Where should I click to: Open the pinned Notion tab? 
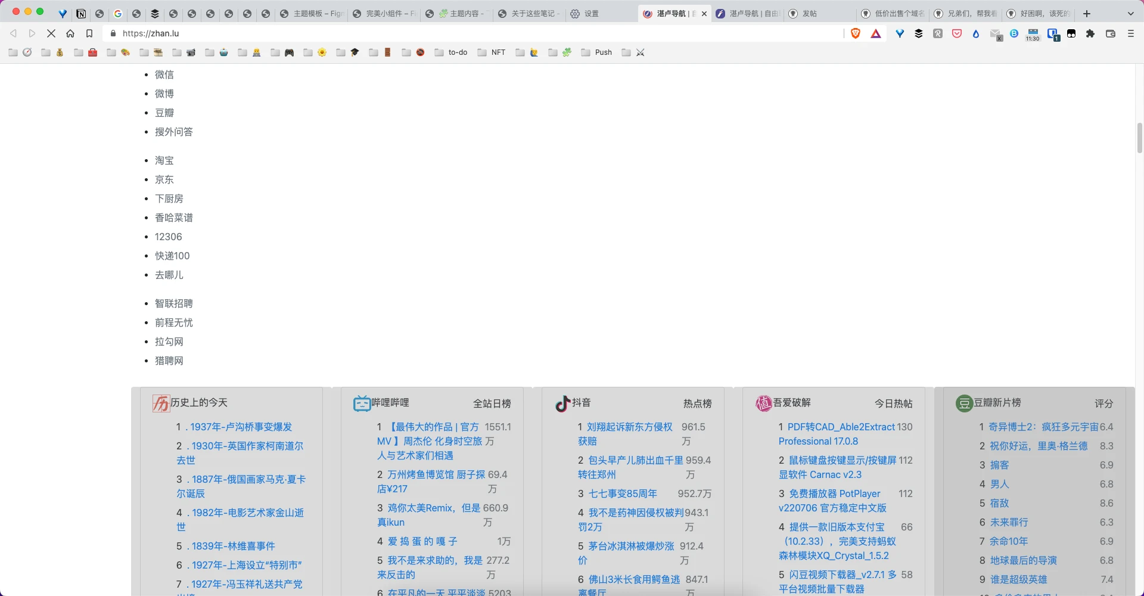[x=81, y=14]
